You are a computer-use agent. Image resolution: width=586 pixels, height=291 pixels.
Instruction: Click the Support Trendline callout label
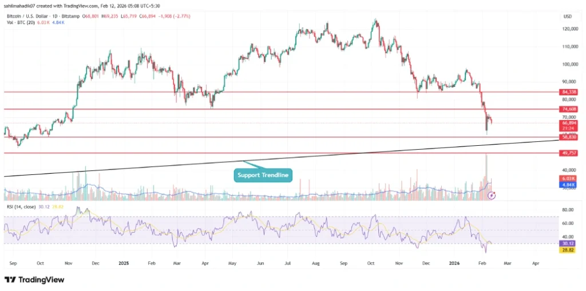263,174
